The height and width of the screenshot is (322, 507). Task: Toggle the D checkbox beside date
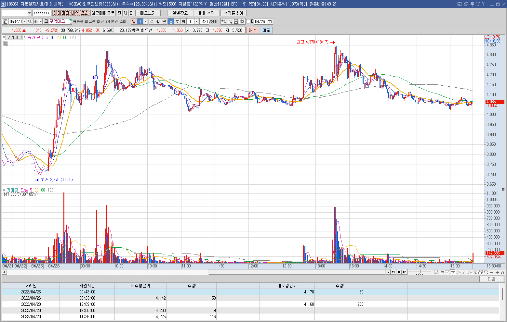[248, 21]
